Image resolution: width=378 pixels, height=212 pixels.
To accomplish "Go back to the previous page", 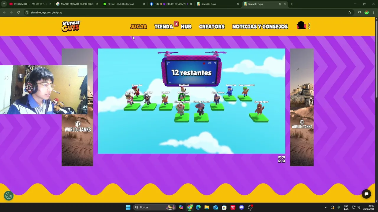I will point(4,12).
